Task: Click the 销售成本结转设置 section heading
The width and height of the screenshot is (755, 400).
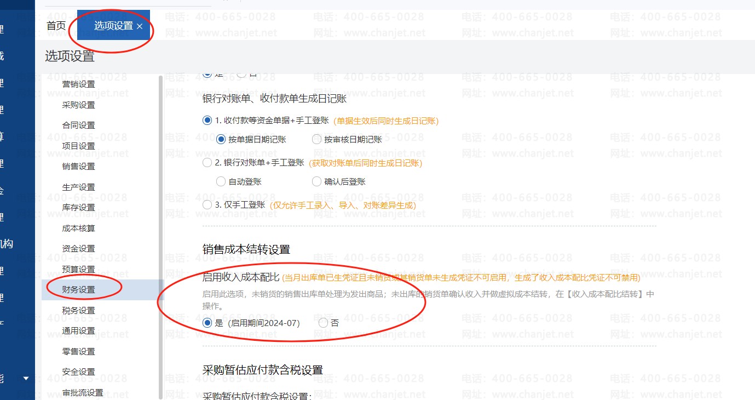Action: pos(246,249)
